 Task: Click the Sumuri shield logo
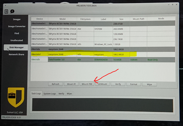point(16,97)
